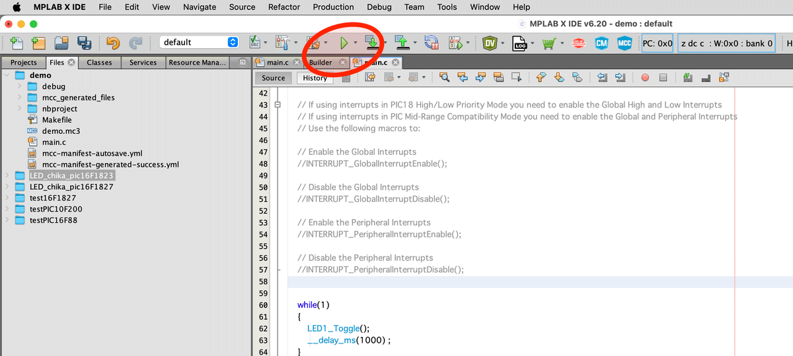This screenshot has height=356, width=793.
Task: Click the Read Device Memory icon
Action: 402,44
